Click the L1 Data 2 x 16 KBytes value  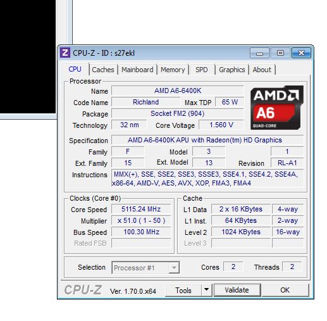pyautogui.click(x=241, y=209)
